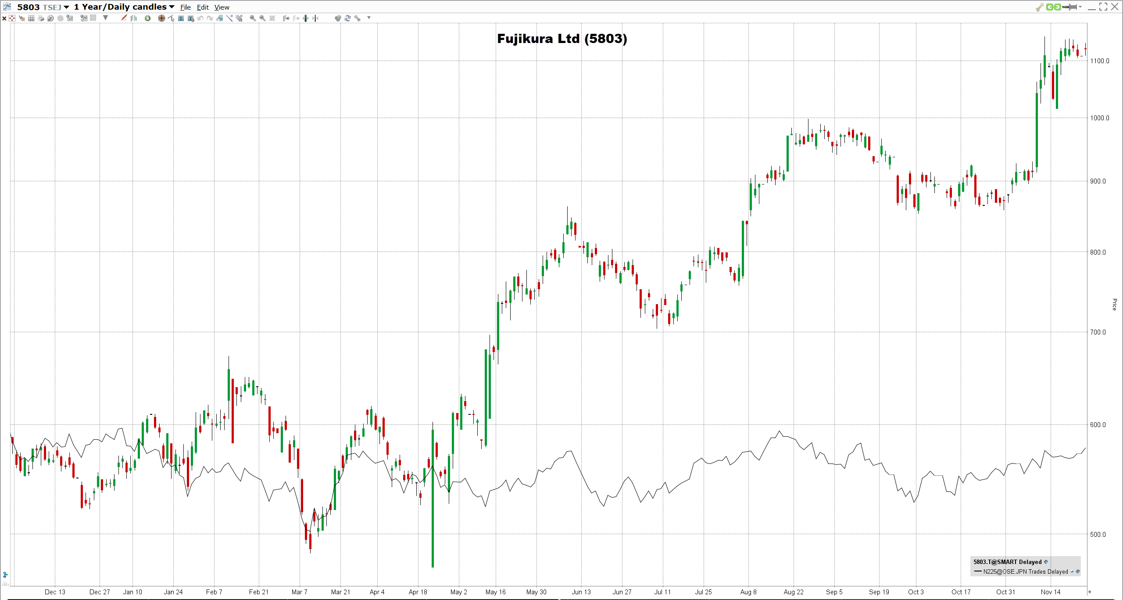Screen dimensions: 1123x600
Task: Click the grayed-out bars left-arrow icon
Action: click(x=296, y=18)
